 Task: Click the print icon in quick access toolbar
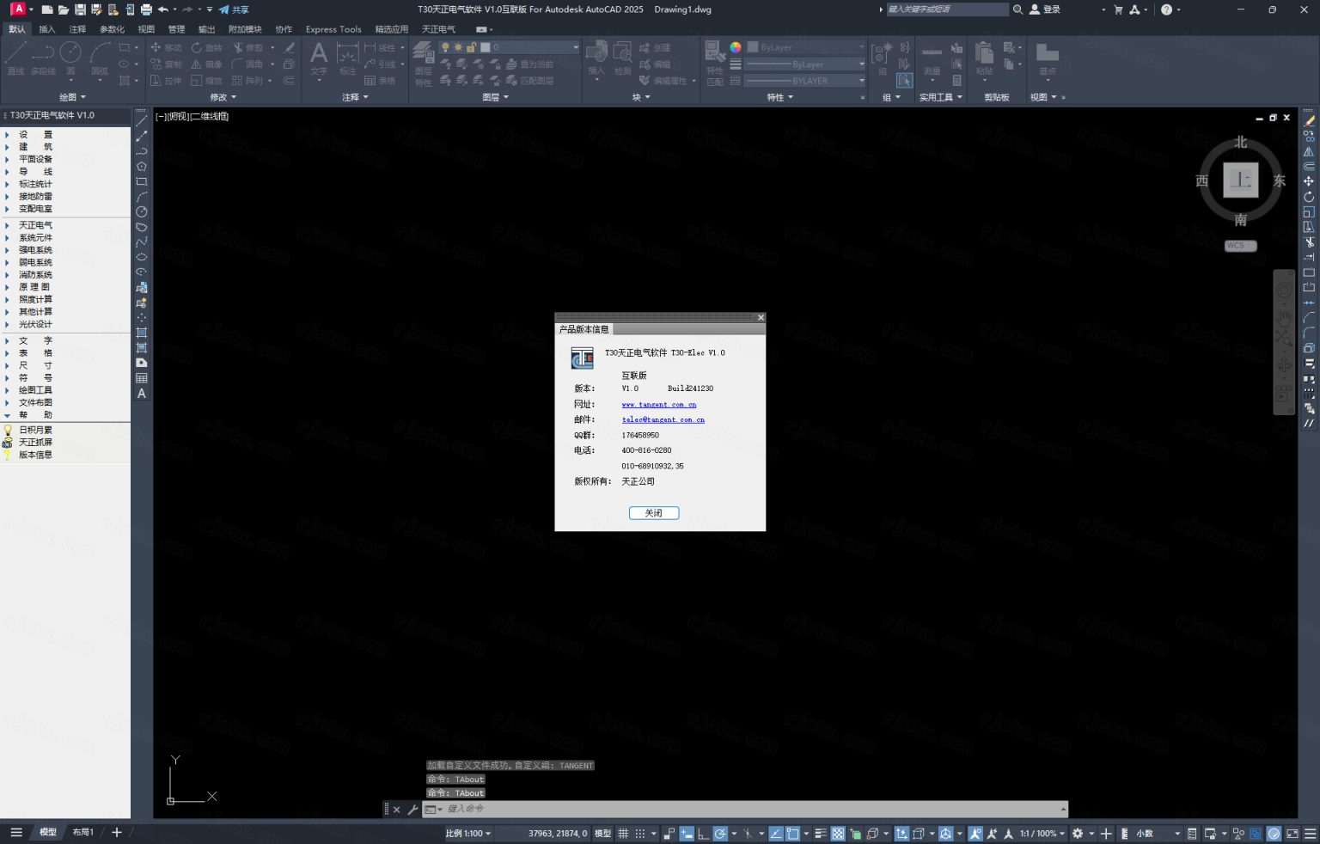tap(146, 9)
